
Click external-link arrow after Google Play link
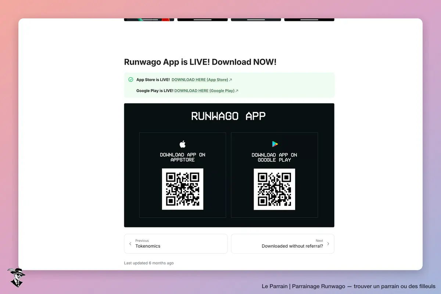click(x=237, y=91)
